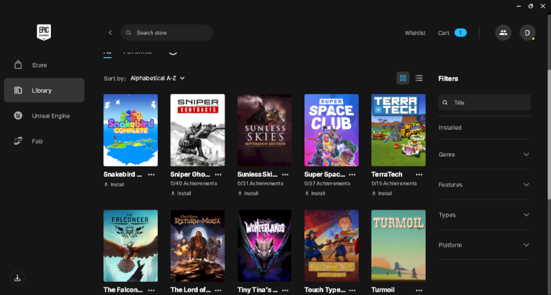Open the Alphabetical A-Z sort dropdown

[x=158, y=78]
